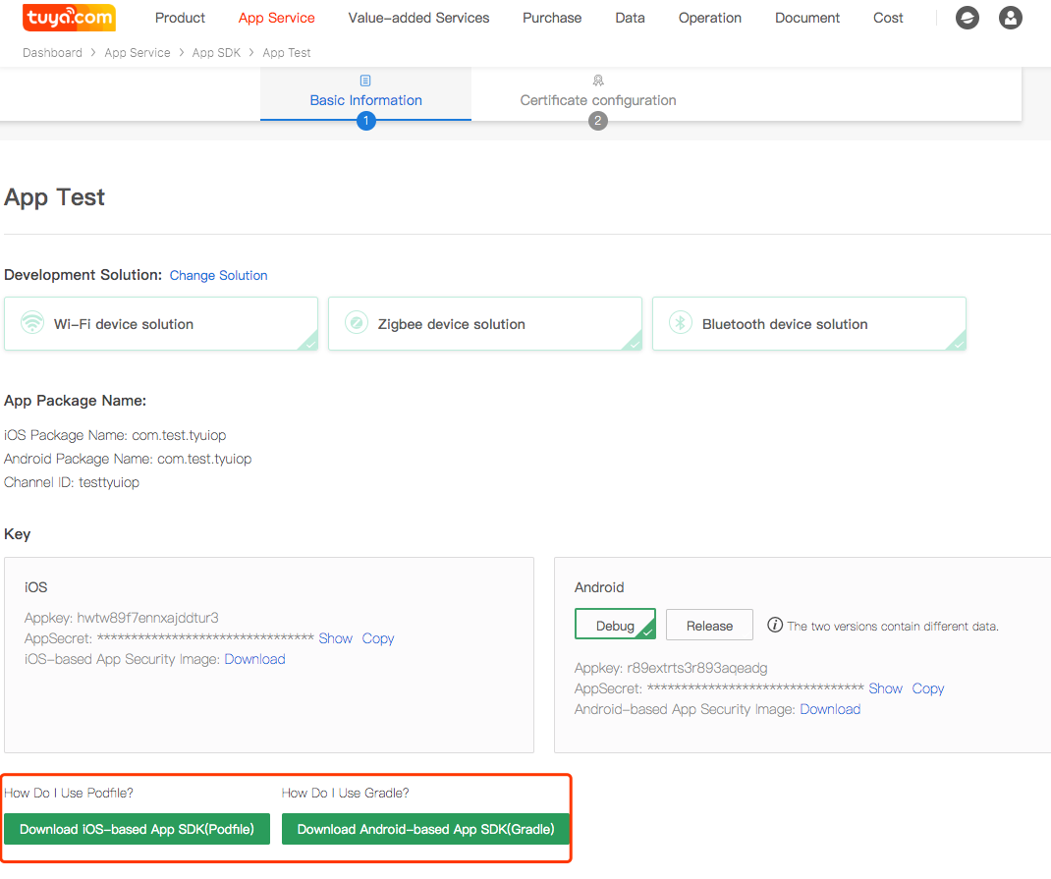Image resolution: width=1051 pixels, height=879 pixels.
Task: Click the Change Solution link
Action: (x=218, y=275)
